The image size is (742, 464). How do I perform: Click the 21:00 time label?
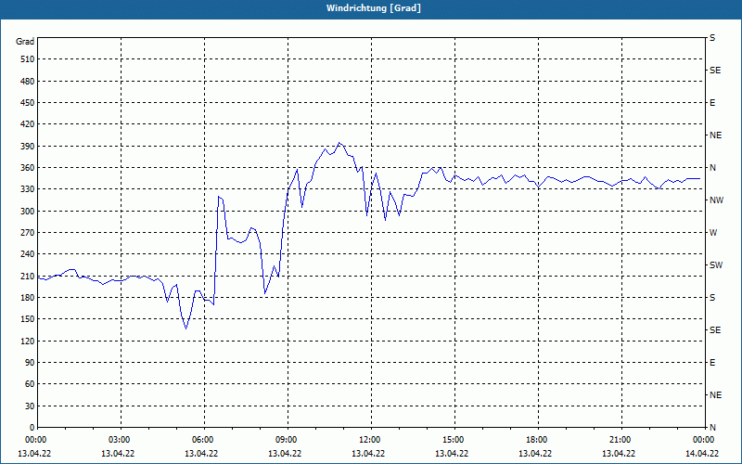[x=621, y=440]
